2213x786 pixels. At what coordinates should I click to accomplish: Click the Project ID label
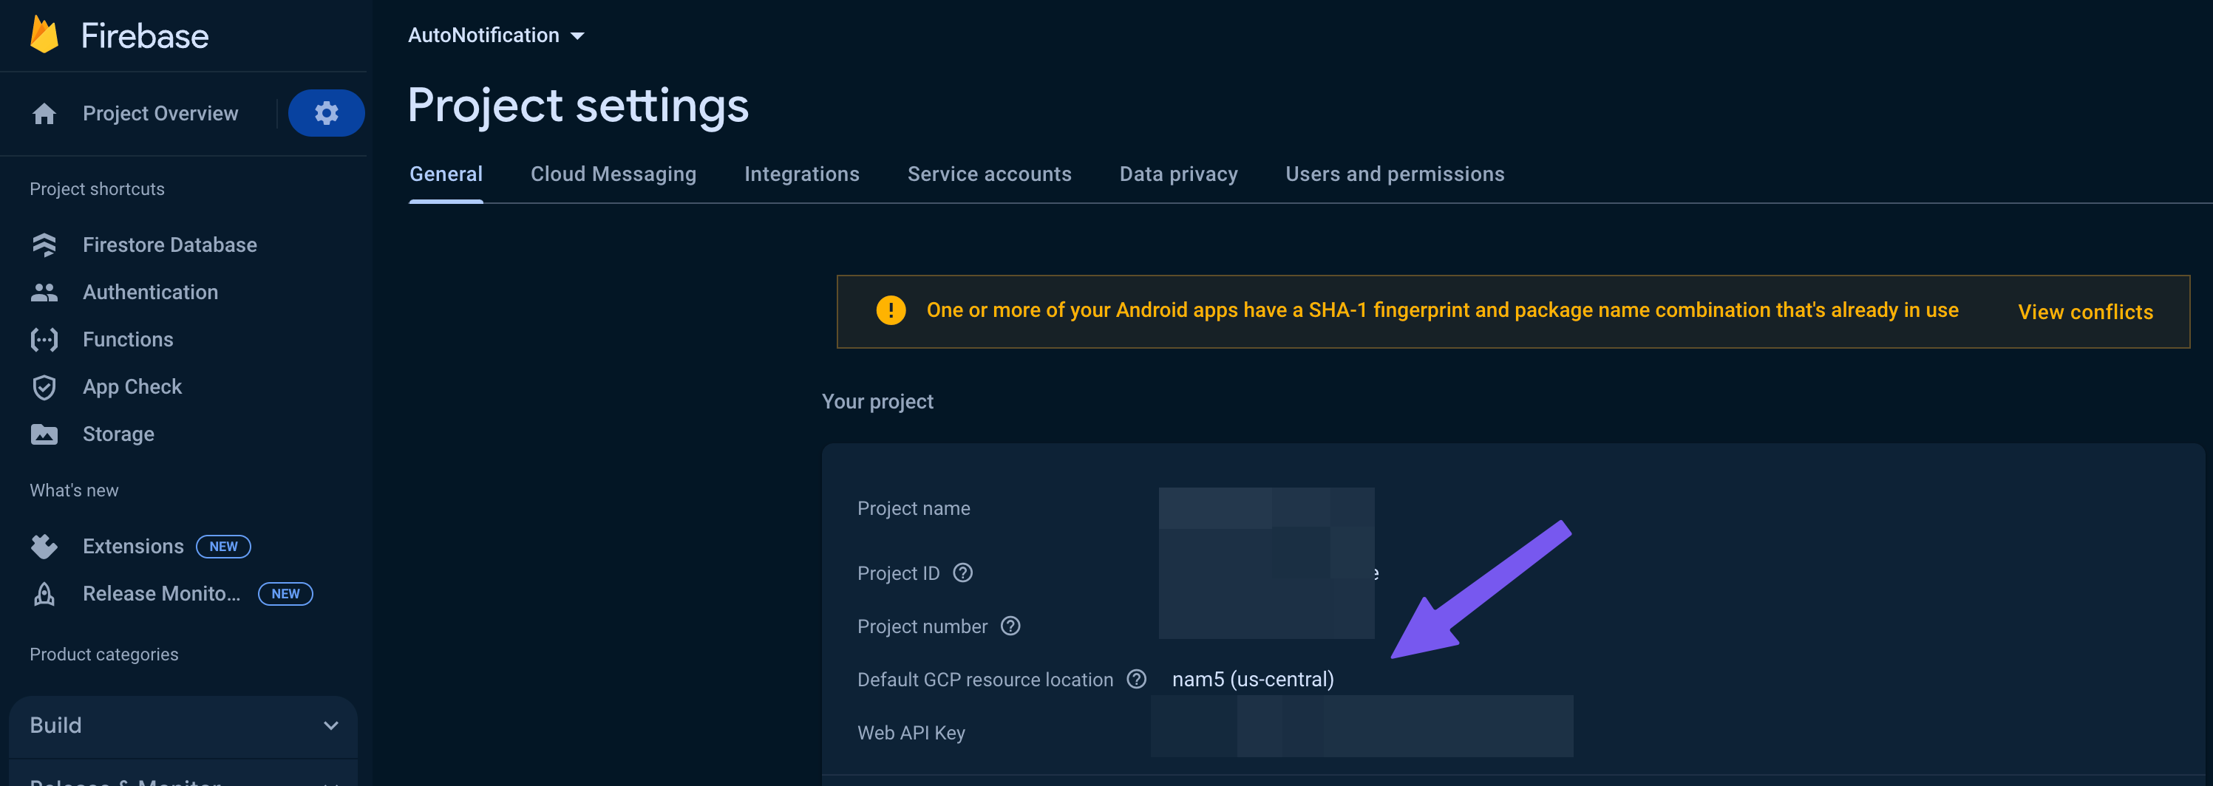pos(898,573)
